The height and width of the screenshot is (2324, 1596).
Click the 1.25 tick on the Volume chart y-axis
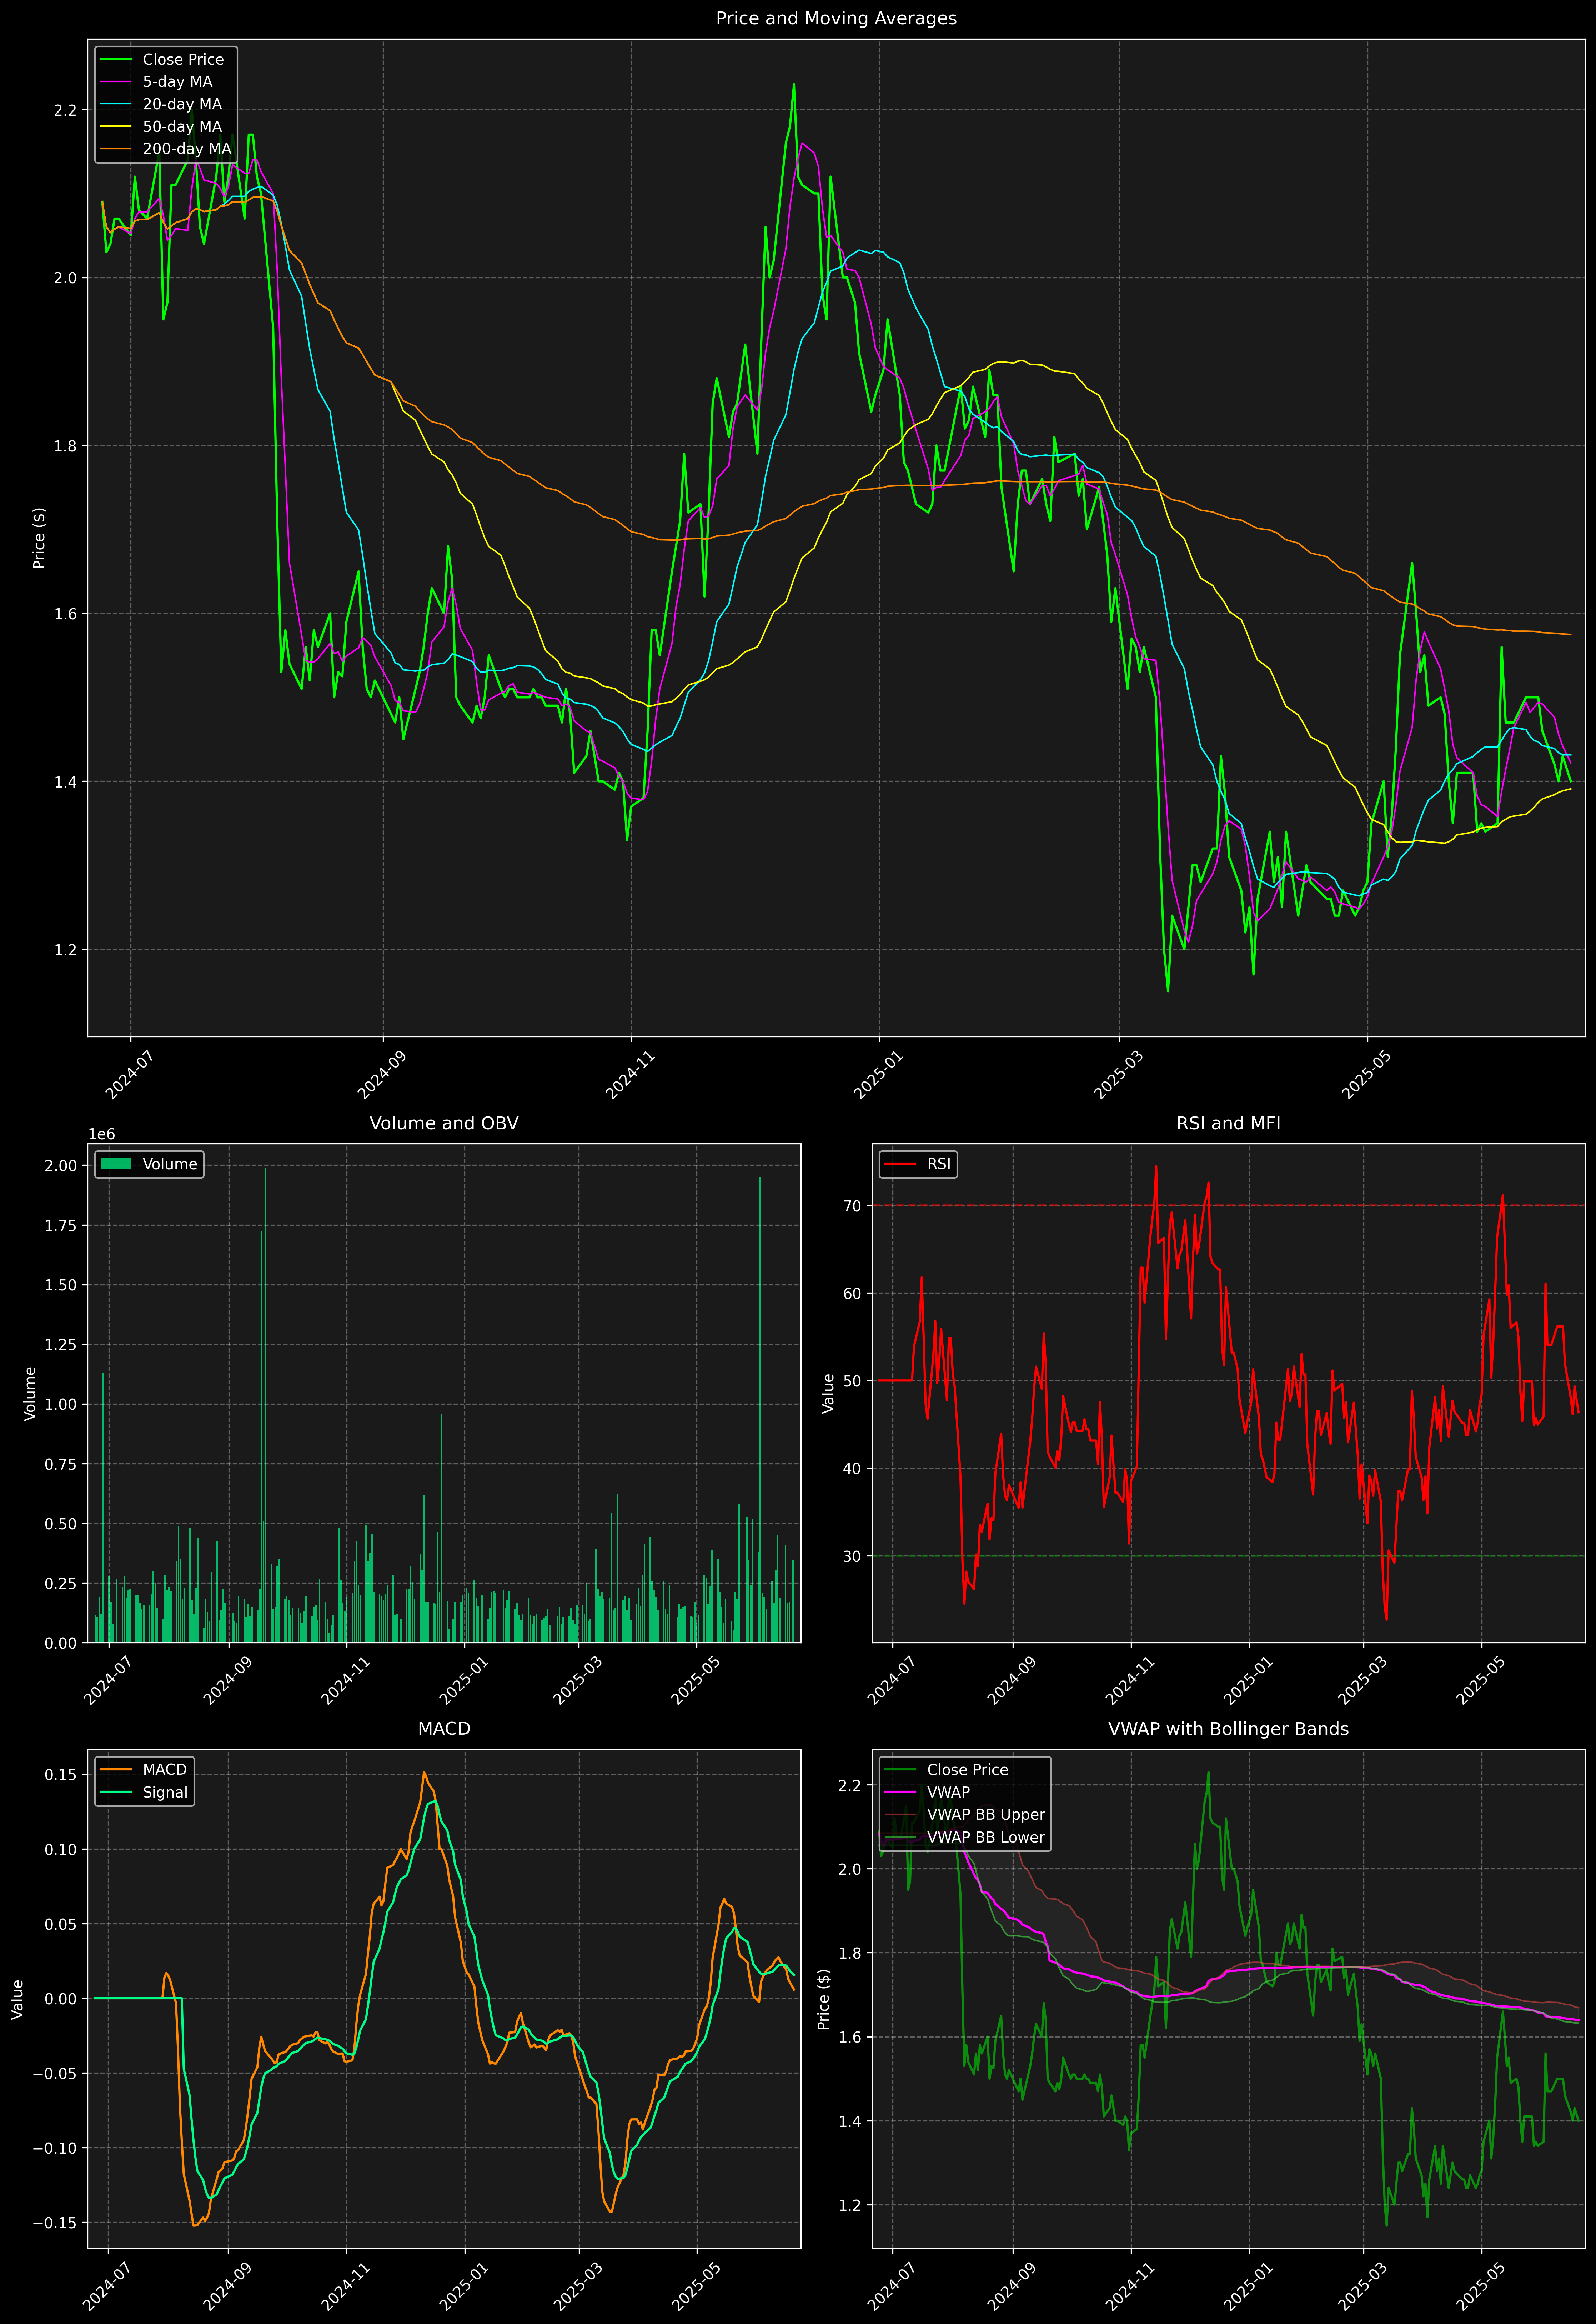[x=61, y=1345]
